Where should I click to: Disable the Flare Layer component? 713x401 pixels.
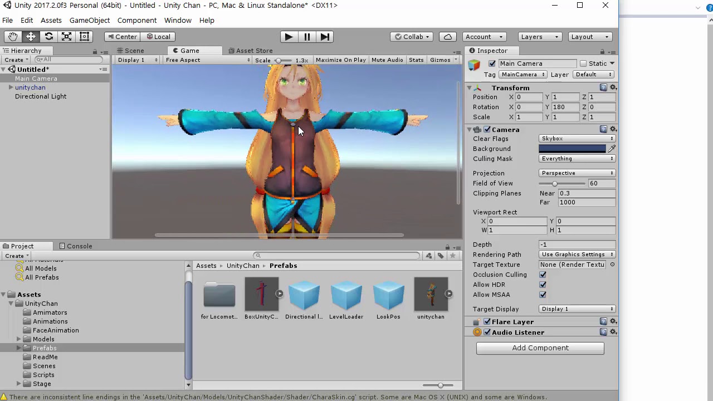tap(487, 322)
